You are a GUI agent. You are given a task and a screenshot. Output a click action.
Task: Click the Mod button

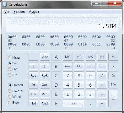45,57
